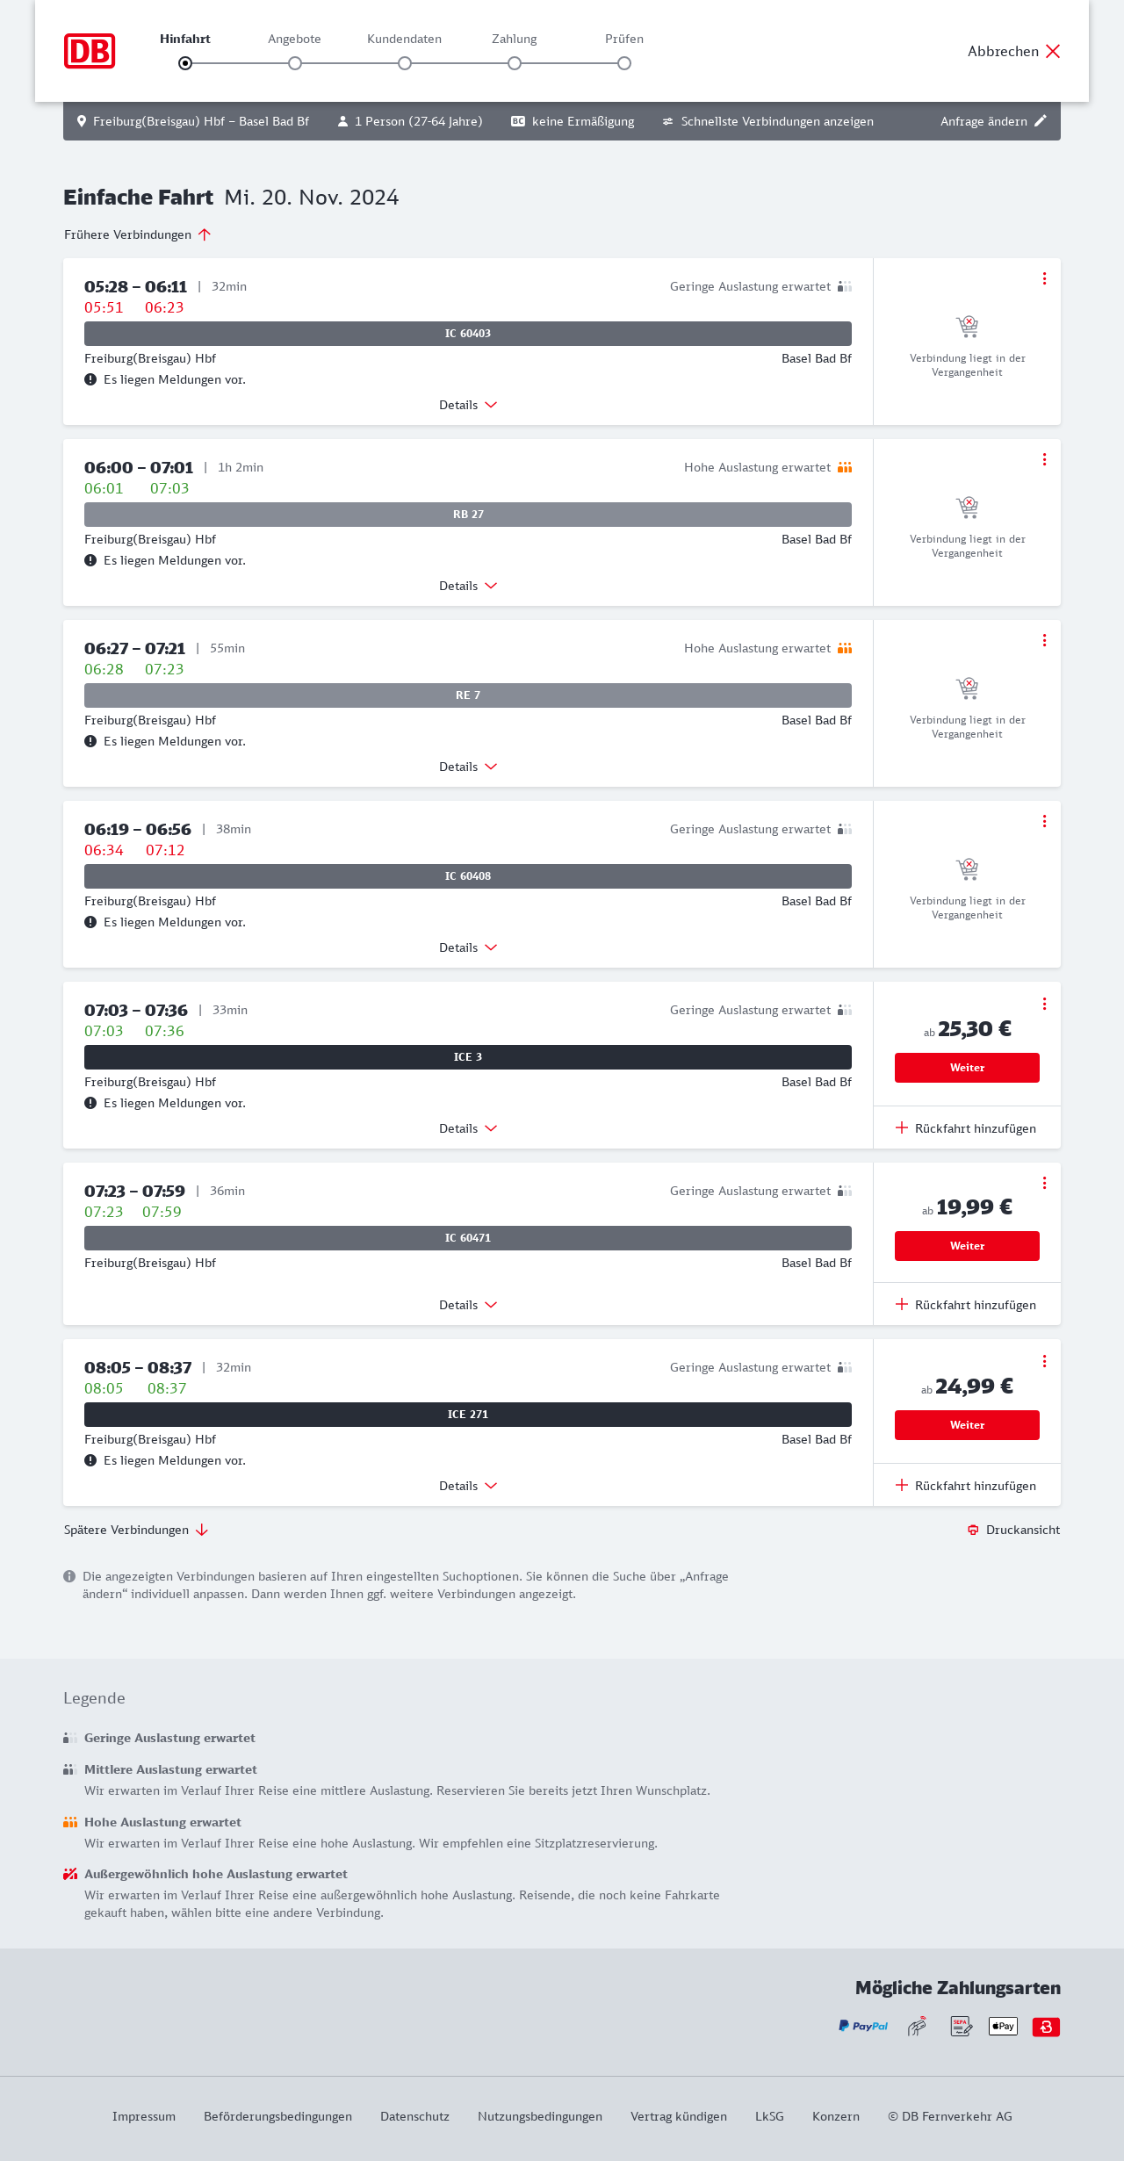Click the Abbrechen X icon

pyautogui.click(x=1053, y=51)
